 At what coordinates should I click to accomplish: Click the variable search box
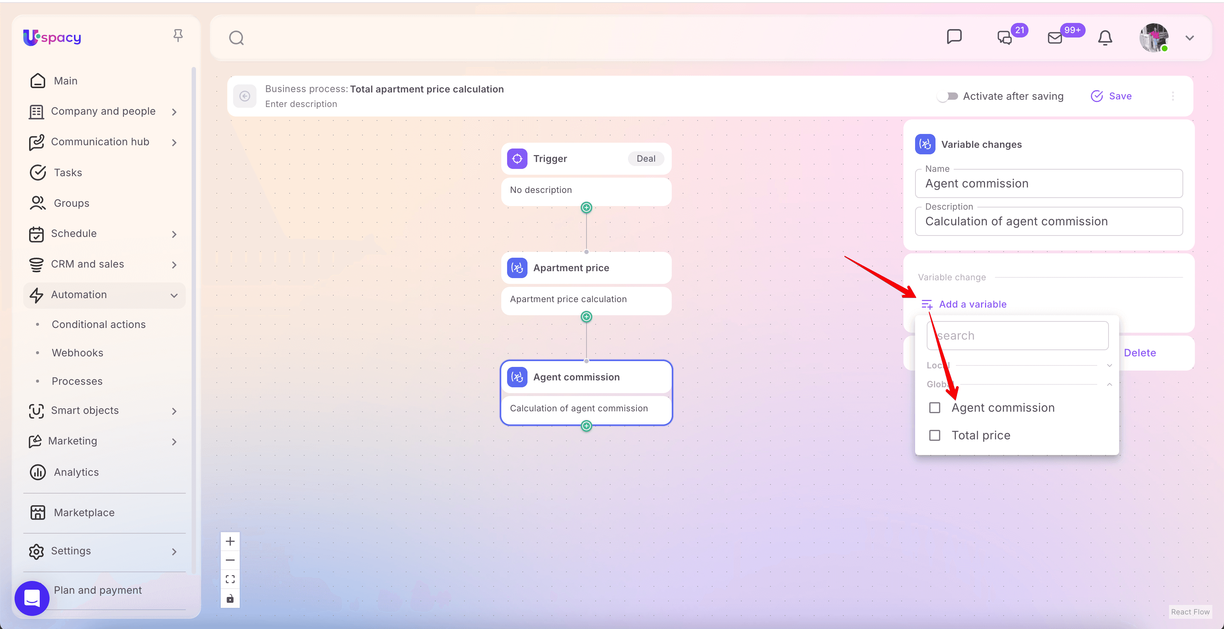1017,336
